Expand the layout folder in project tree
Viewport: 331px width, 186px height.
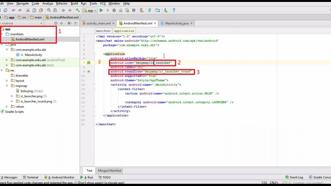point(7,81)
